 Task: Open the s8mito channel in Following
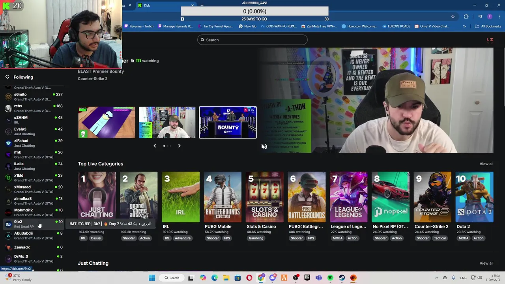pyautogui.click(x=34, y=97)
